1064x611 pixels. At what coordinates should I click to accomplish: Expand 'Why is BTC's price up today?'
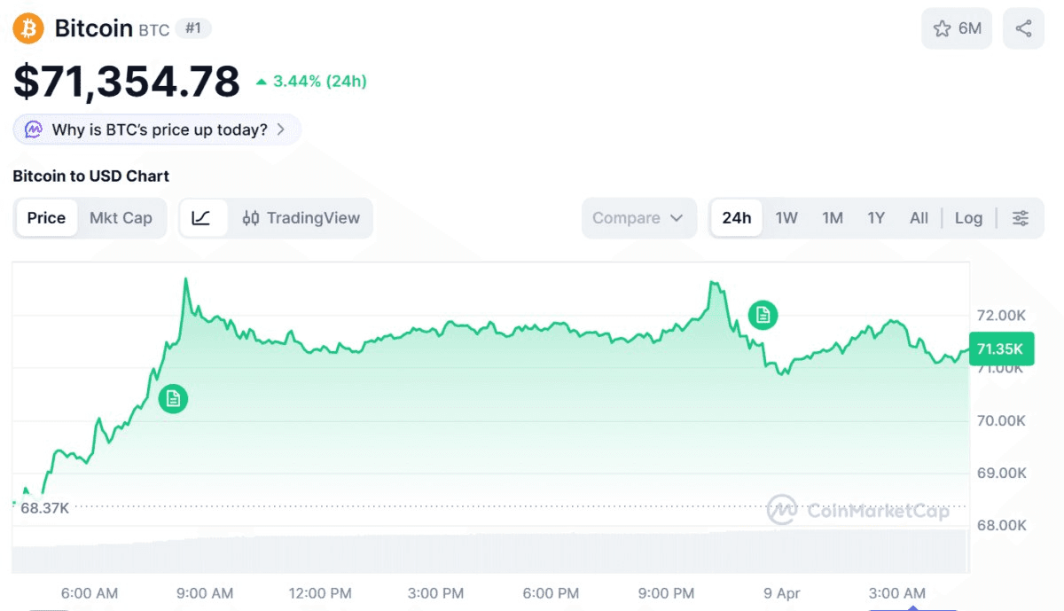pyautogui.click(x=157, y=129)
